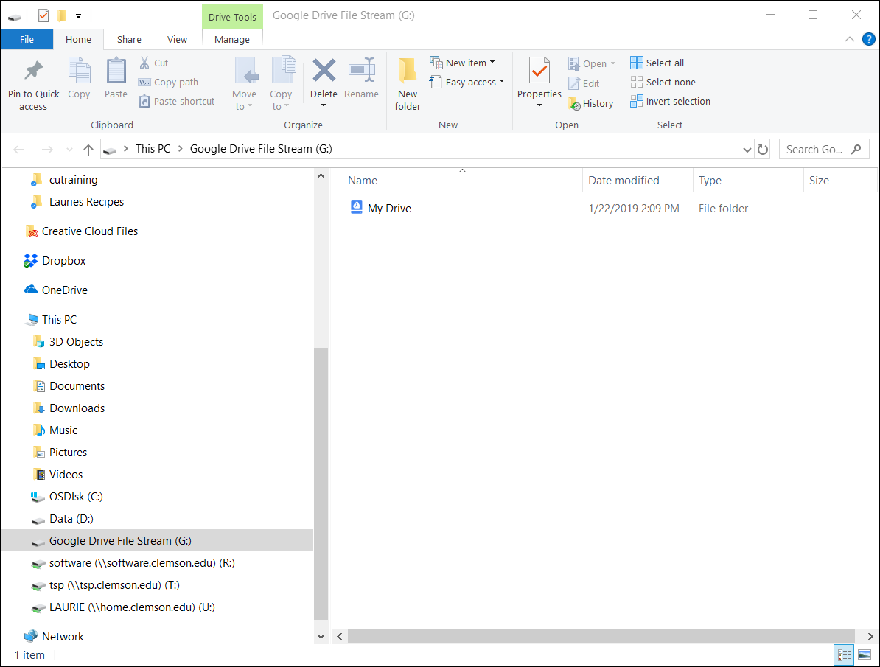Click the New folder icon
The image size is (880, 667).
(x=408, y=71)
